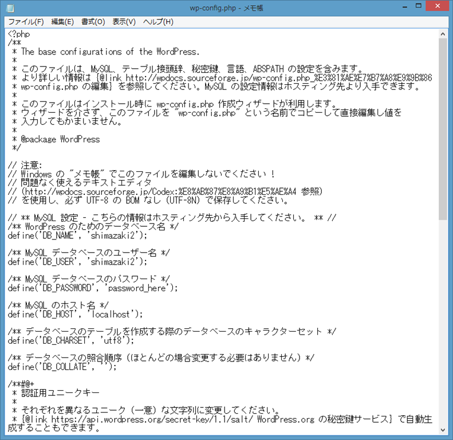Maximize the Notepad window
453x440 pixels.
(x=418, y=6)
